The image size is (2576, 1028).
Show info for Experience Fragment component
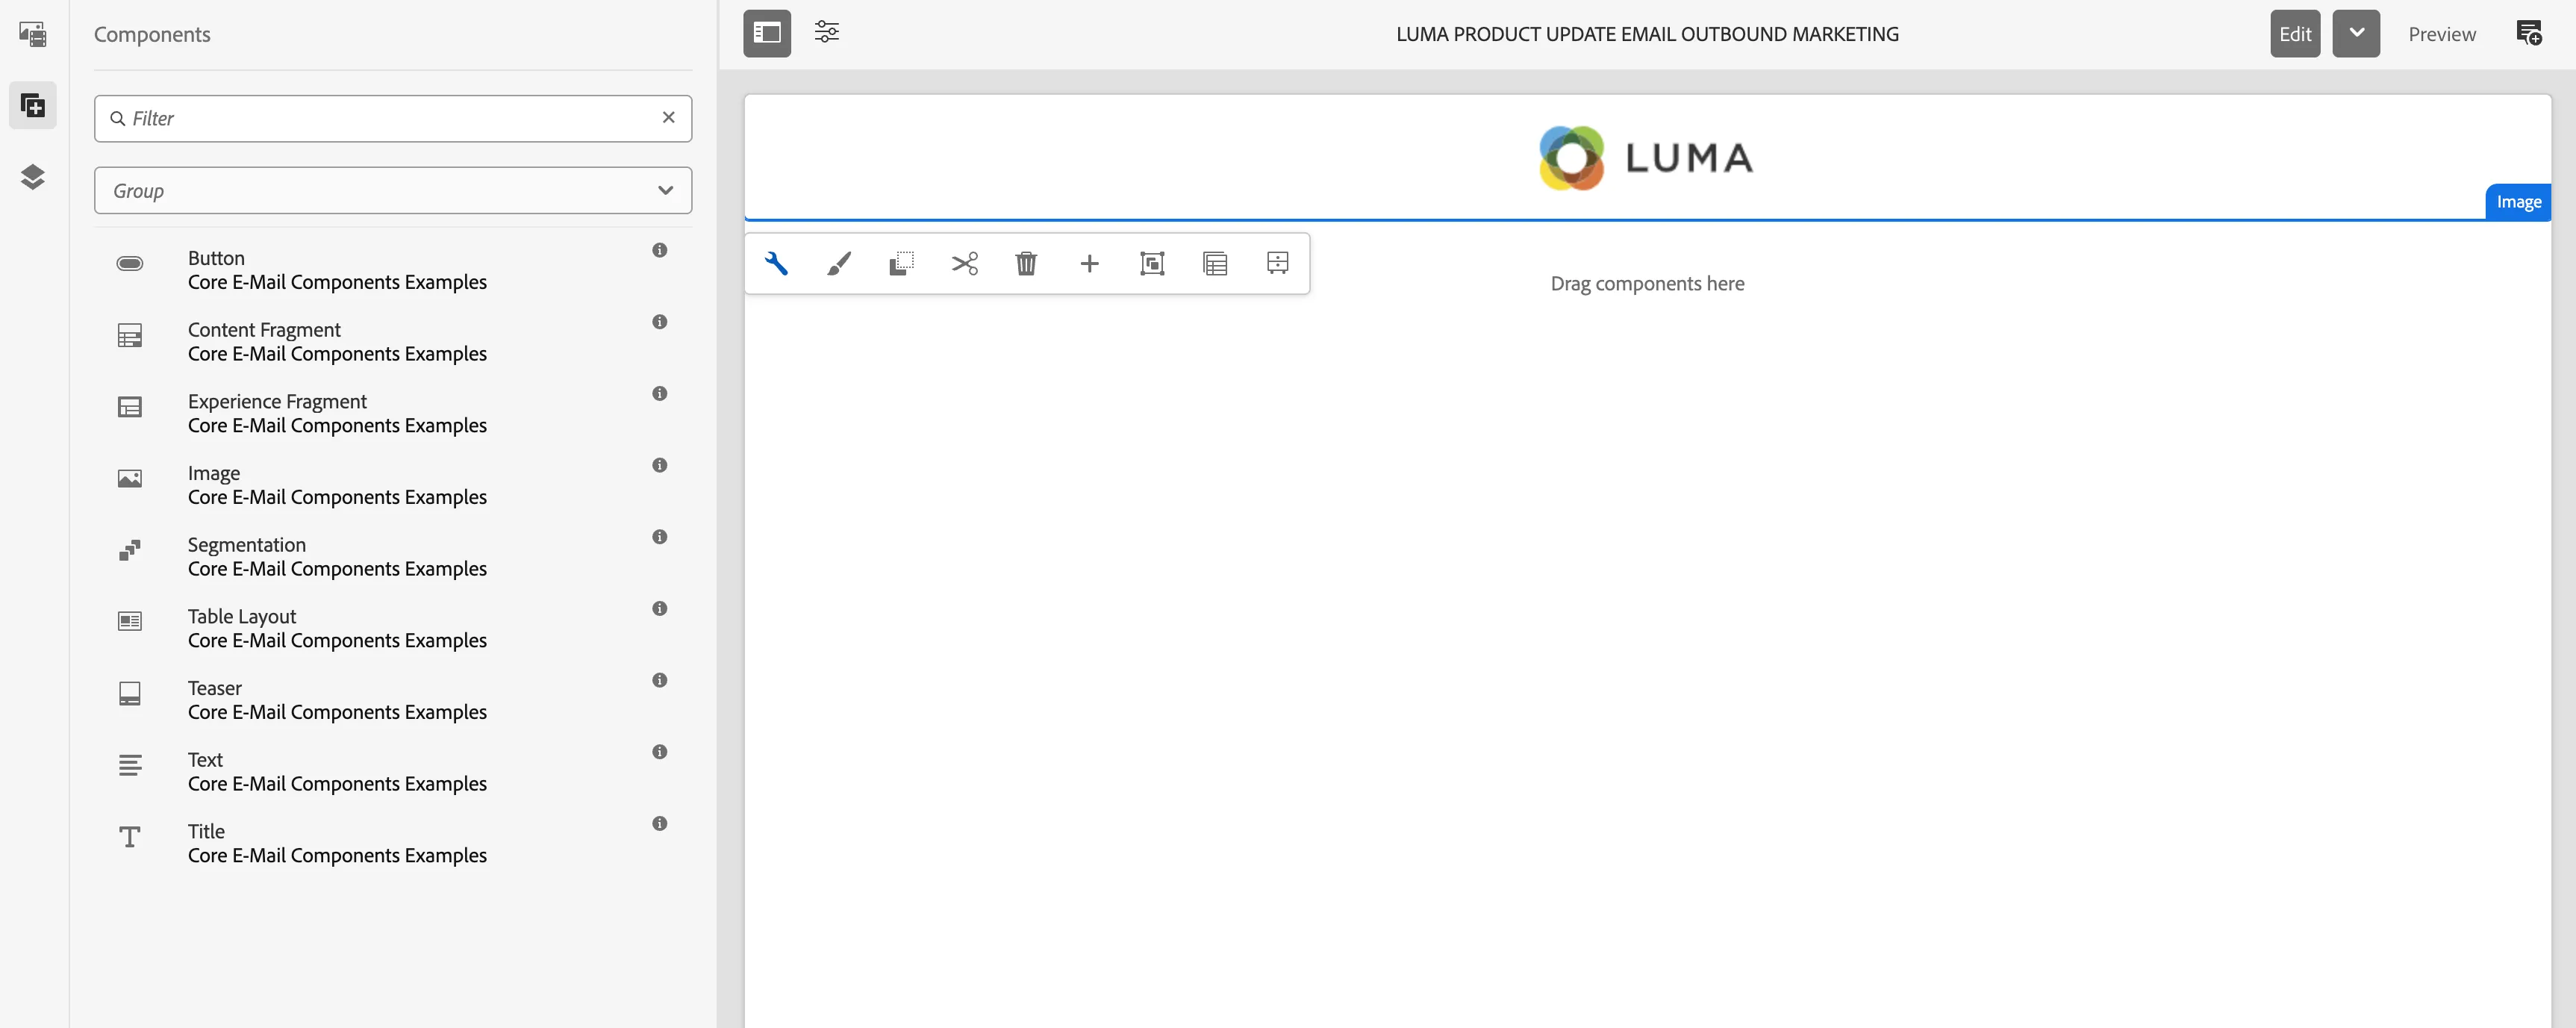659,394
